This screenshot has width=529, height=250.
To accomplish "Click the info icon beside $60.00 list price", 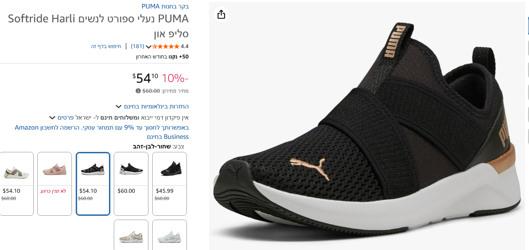I will pos(138,91).
